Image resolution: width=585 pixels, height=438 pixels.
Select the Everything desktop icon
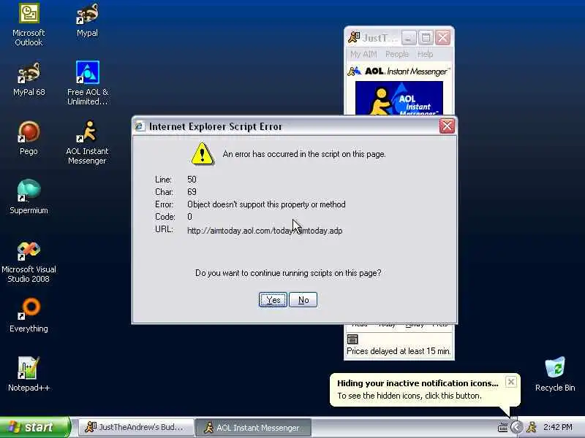coord(29,315)
